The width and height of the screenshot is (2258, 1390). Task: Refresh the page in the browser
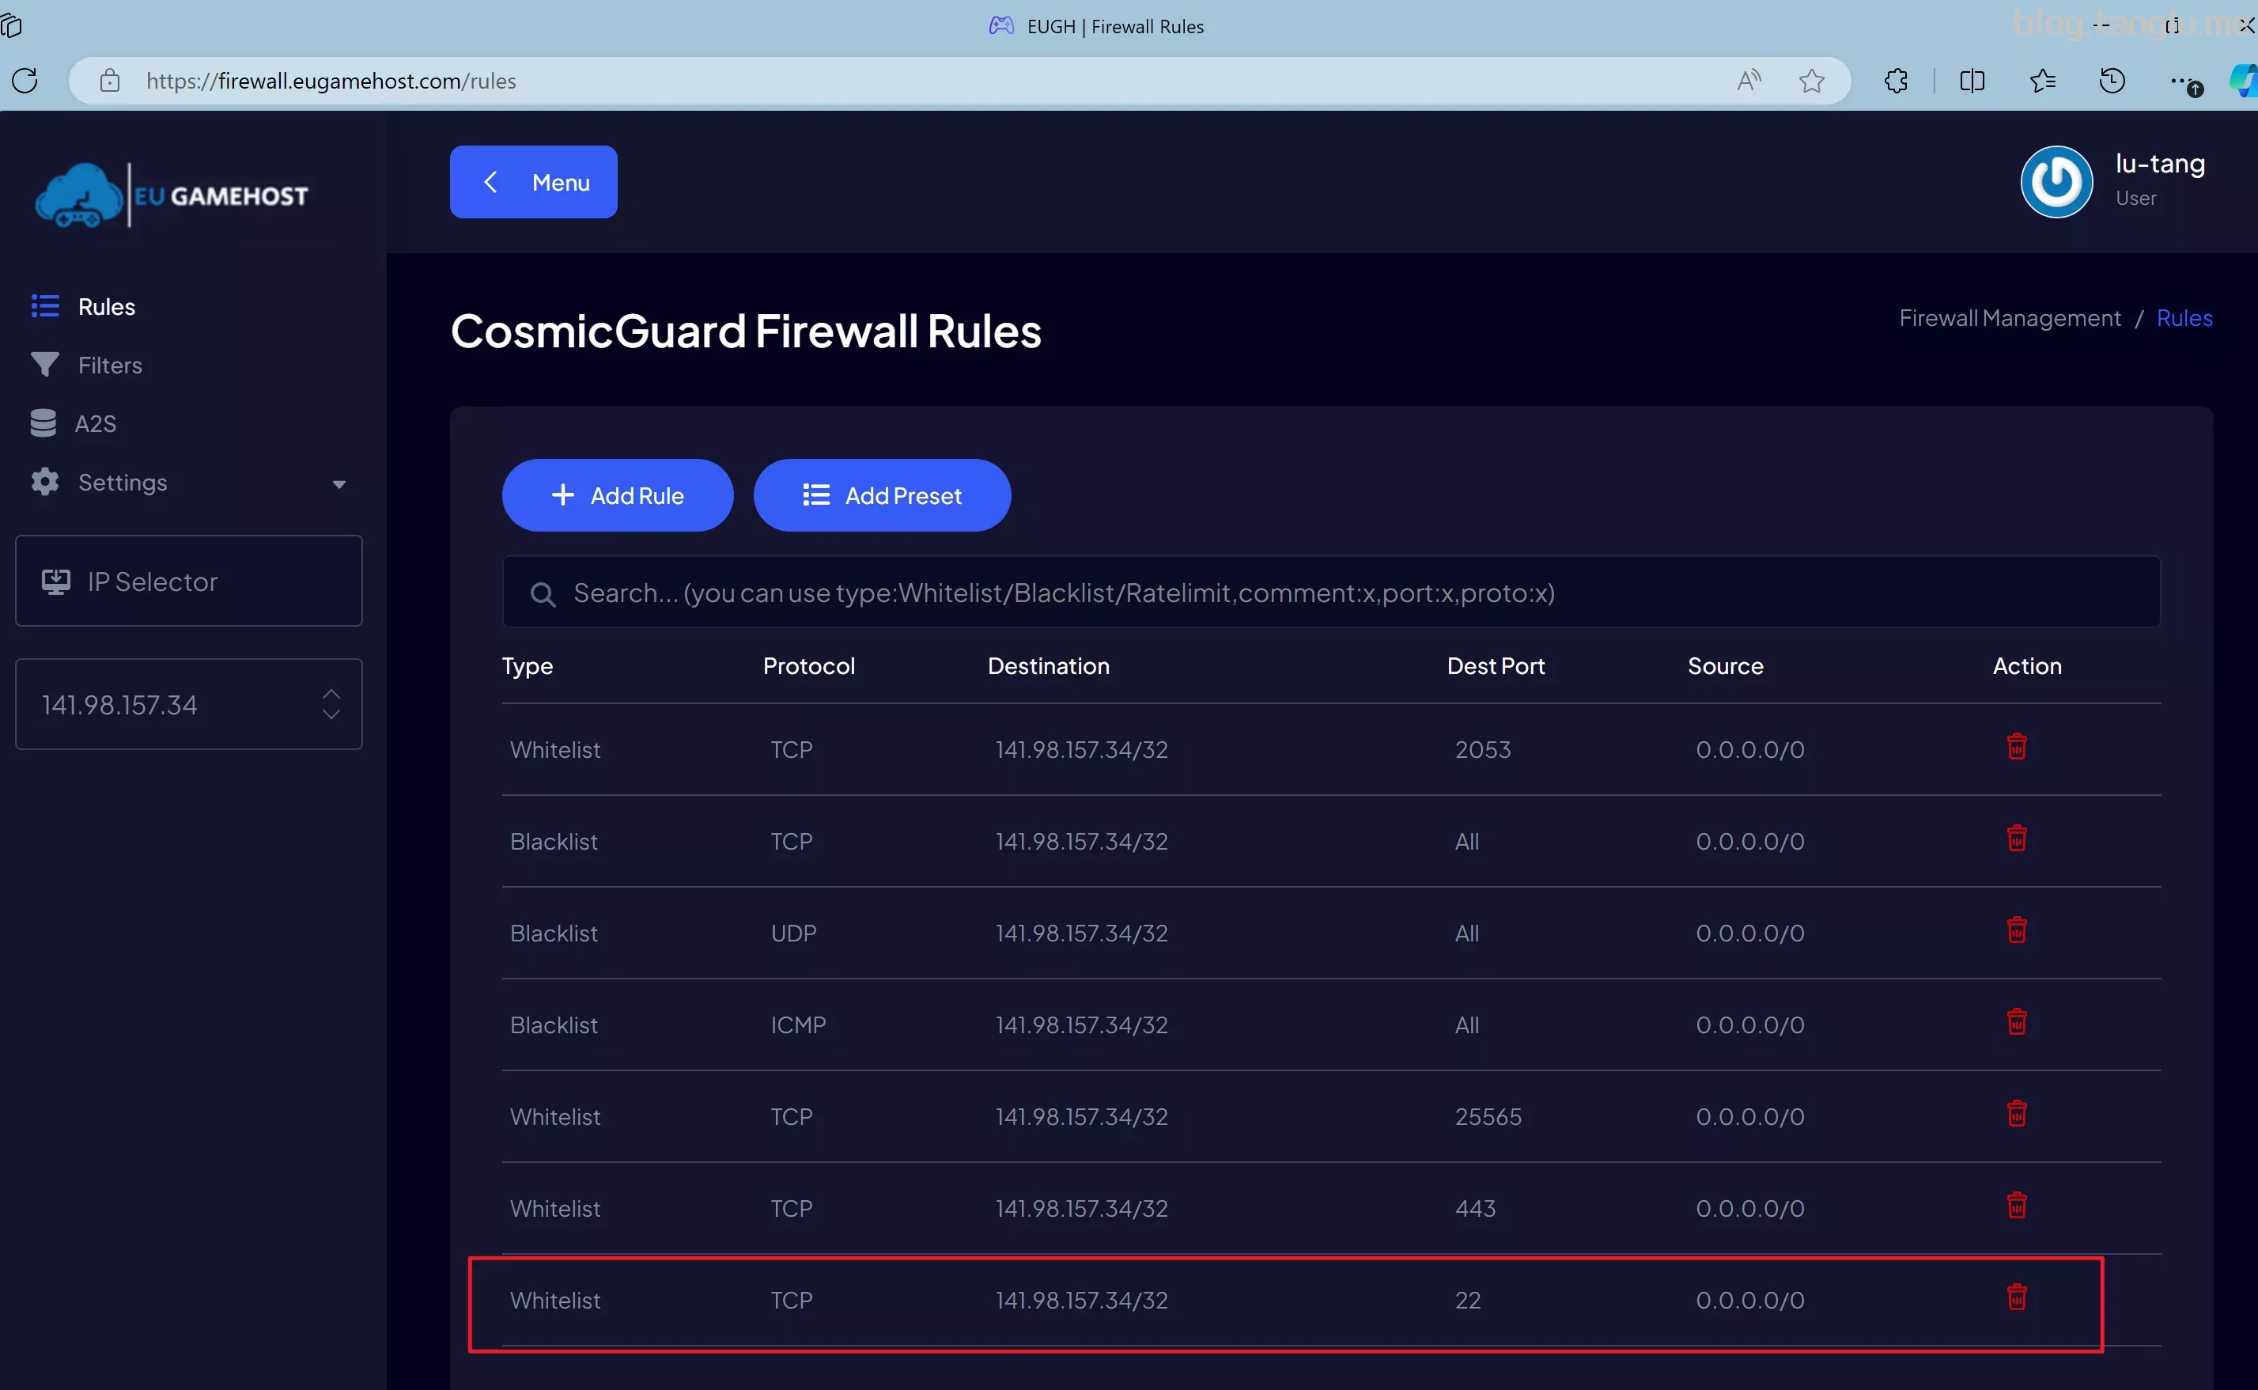[x=25, y=81]
